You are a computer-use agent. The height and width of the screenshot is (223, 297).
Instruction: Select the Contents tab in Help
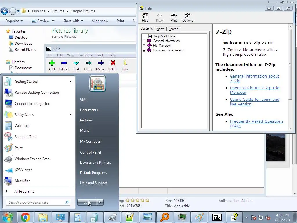click(146, 29)
